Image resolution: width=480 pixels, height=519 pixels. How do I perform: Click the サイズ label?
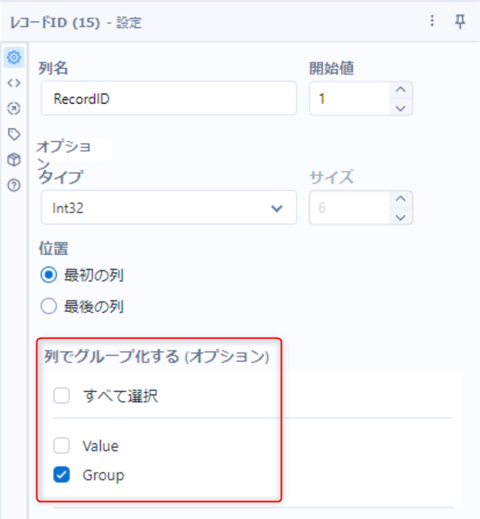pyautogui.click(x=332, y=177)
